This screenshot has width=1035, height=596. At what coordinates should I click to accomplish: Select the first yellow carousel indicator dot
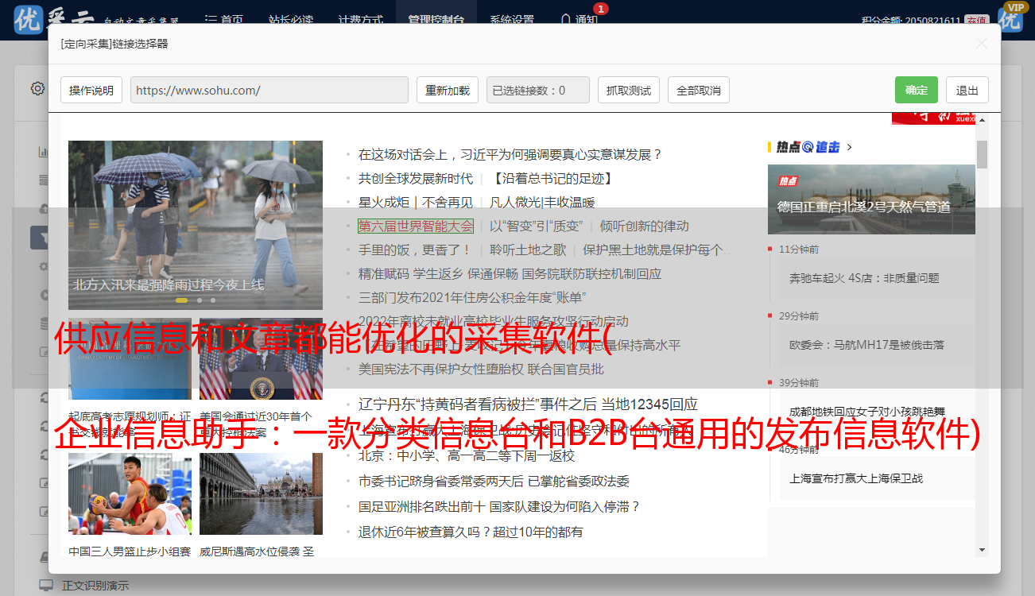[x=181, y=300]
